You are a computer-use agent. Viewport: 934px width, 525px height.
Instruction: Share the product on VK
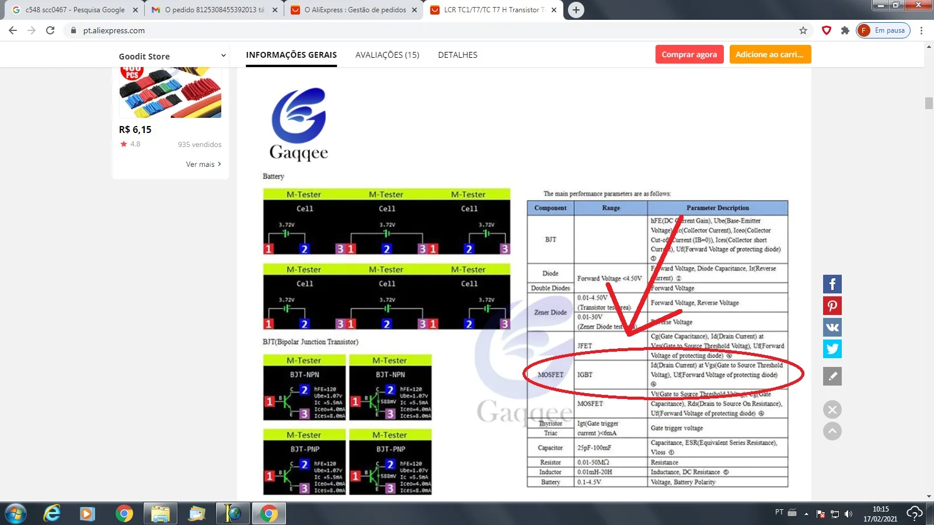(x=832, y=327)
